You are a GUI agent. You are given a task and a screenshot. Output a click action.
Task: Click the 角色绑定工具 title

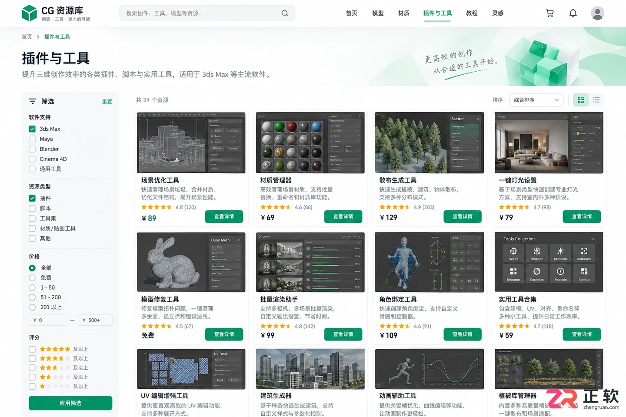coord(398,299)
